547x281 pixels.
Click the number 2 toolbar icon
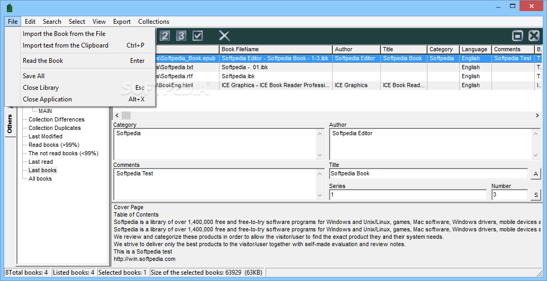tap(165, 35)
